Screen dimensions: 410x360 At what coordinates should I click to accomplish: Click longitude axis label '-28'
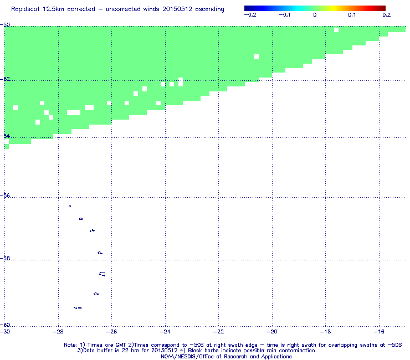(x=58, y=332)
